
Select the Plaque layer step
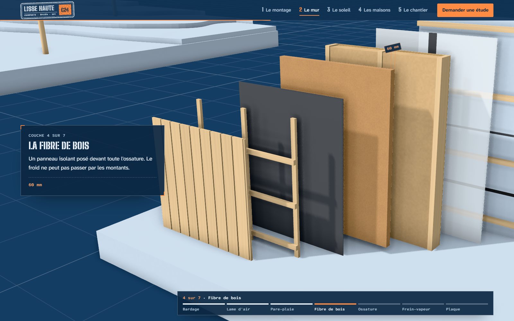pos(467,307)
